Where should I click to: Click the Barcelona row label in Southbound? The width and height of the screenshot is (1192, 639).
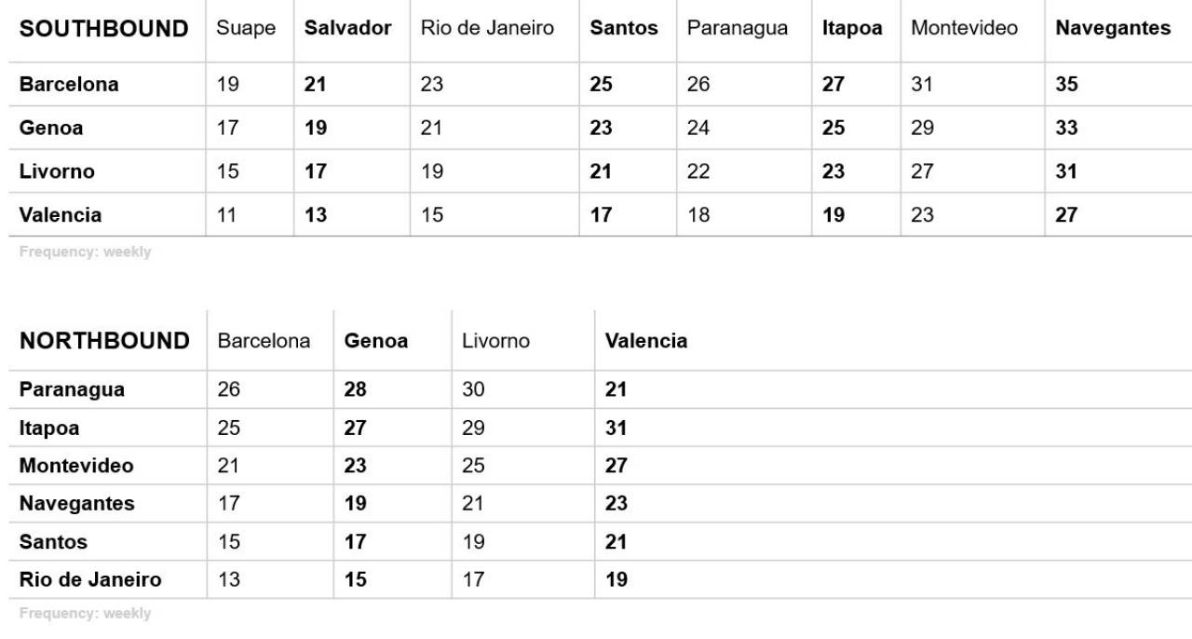69,84
